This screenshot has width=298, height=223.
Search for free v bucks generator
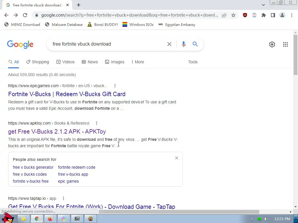click(x=33, y=168)
